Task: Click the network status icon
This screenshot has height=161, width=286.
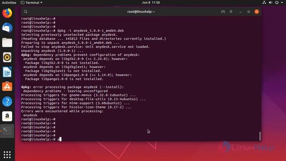Action: point(264,3)
